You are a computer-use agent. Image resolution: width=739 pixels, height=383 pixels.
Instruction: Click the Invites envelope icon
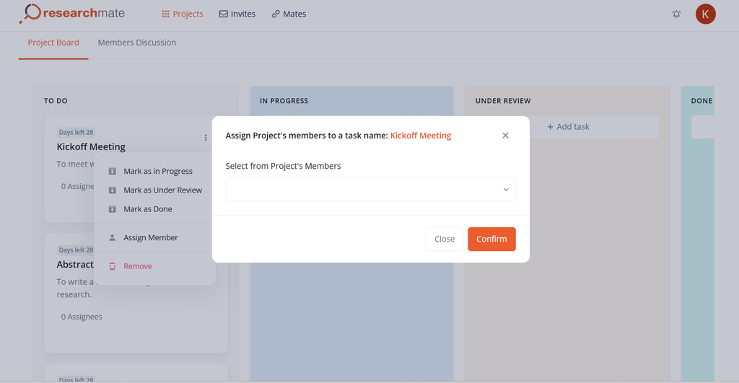coord(224,14)
